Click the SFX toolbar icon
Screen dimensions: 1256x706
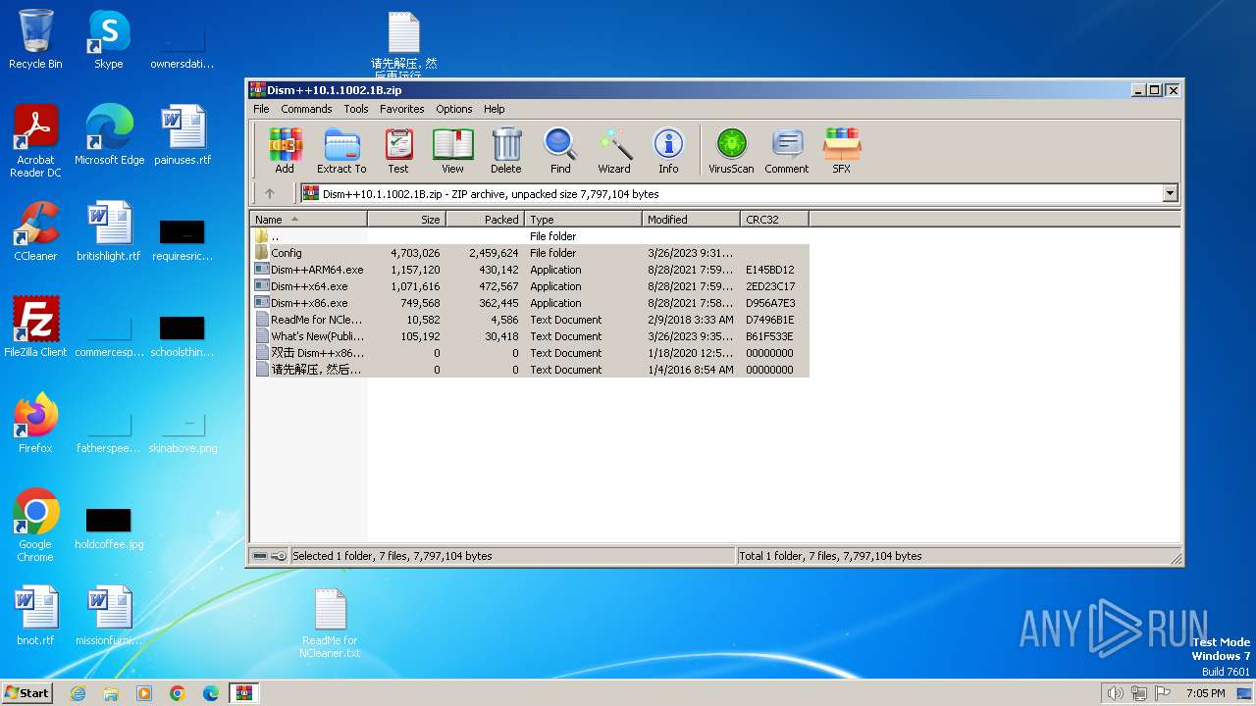point(842,150)
